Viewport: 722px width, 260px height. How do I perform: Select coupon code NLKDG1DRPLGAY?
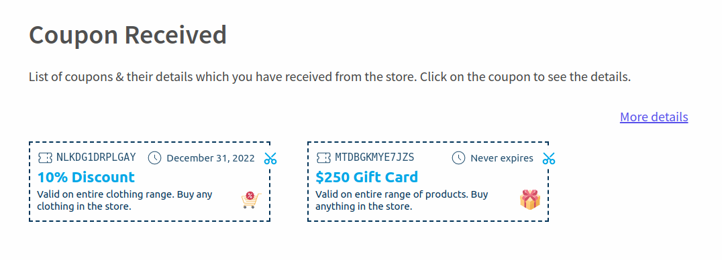96,157
